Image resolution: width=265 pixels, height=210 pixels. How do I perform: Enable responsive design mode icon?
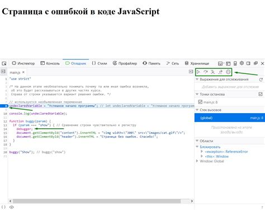click(x=235, y=64)
